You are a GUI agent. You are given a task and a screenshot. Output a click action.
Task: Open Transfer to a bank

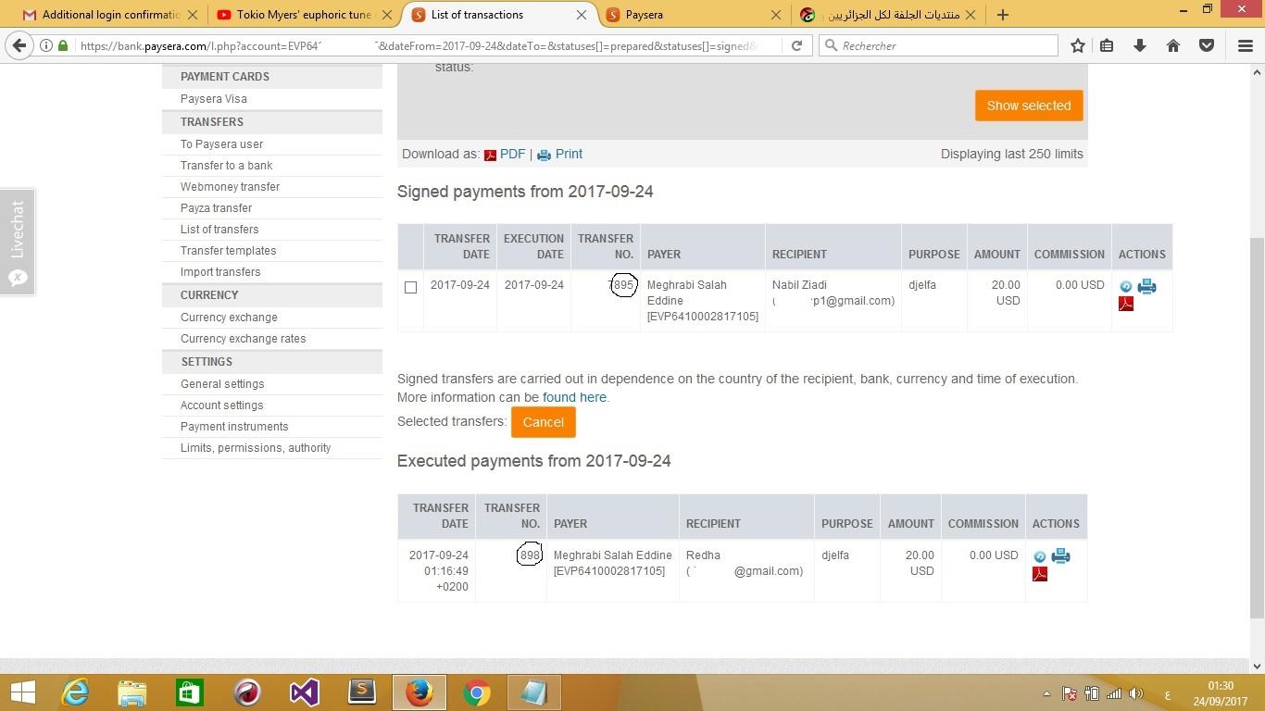226,166
